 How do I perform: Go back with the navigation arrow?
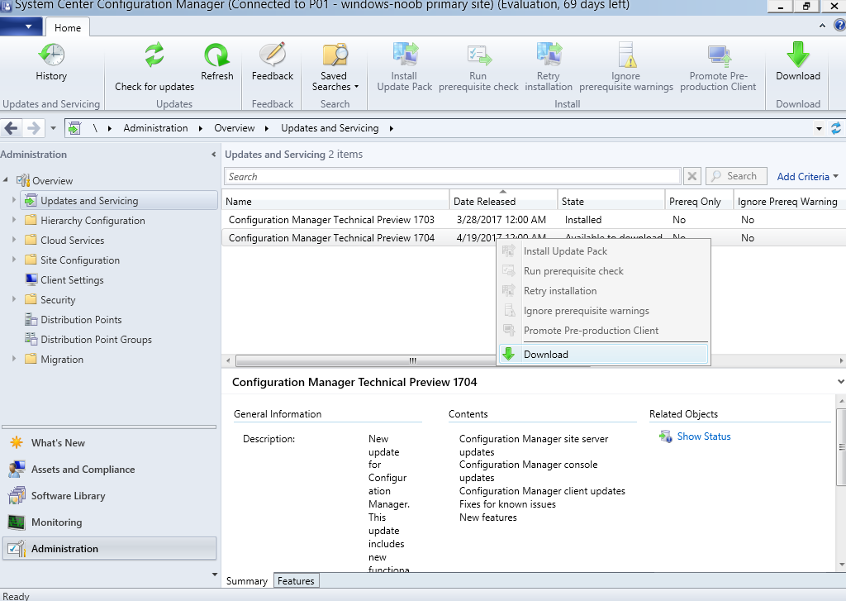(12, 128)
